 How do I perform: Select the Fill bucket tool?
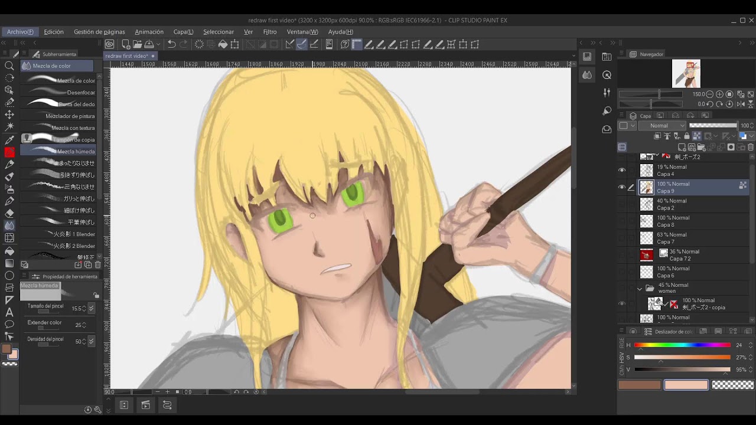9,251
